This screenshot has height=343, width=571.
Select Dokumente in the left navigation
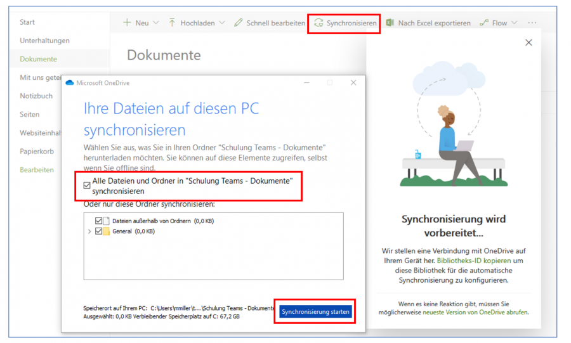click(38, 59)
